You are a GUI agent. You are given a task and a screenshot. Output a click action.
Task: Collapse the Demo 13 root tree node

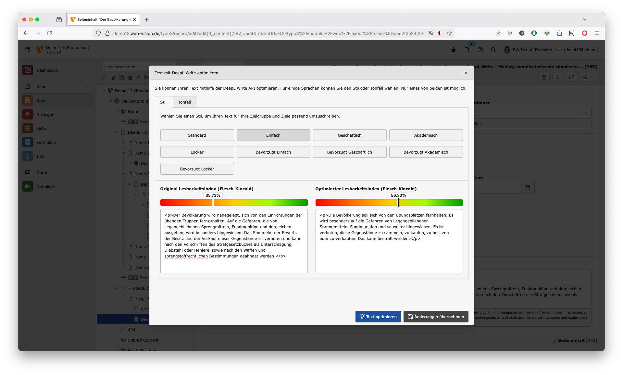pyautogui.click(x=104, y=91)
